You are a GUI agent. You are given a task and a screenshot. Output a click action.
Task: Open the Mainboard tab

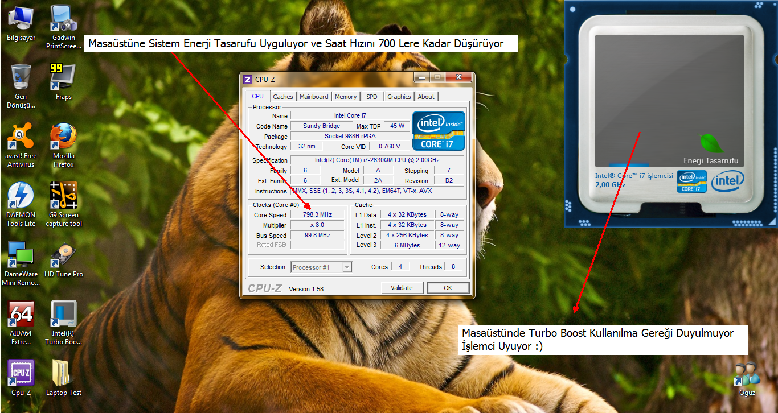(314, 97)
